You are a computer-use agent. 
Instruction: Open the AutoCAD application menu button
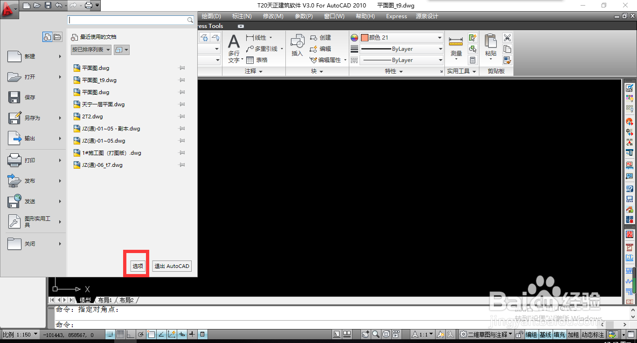(9, 9)
